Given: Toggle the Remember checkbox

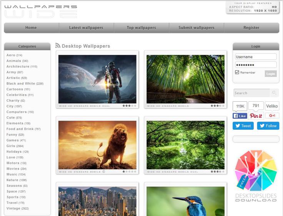Looking at the screenshot, I should (x=237, y=72).
